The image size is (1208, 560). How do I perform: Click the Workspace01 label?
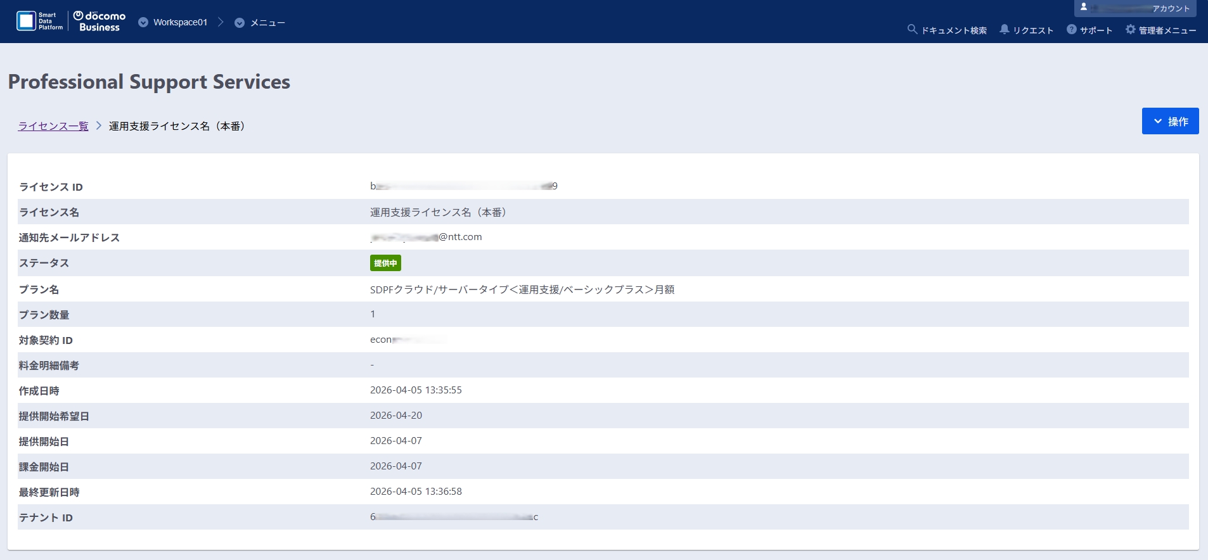tap(180, 22)
